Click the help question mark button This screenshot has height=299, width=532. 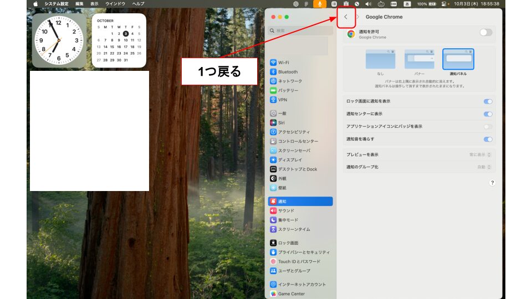pyautogui.click(x=492, y=183)
